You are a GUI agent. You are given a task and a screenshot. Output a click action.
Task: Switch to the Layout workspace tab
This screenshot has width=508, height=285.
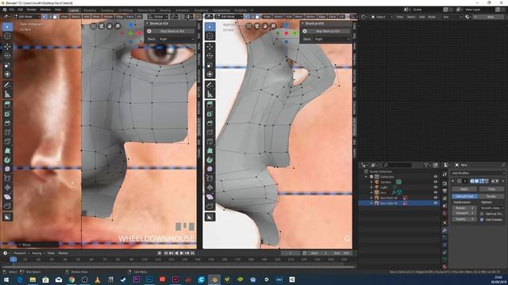74,10
